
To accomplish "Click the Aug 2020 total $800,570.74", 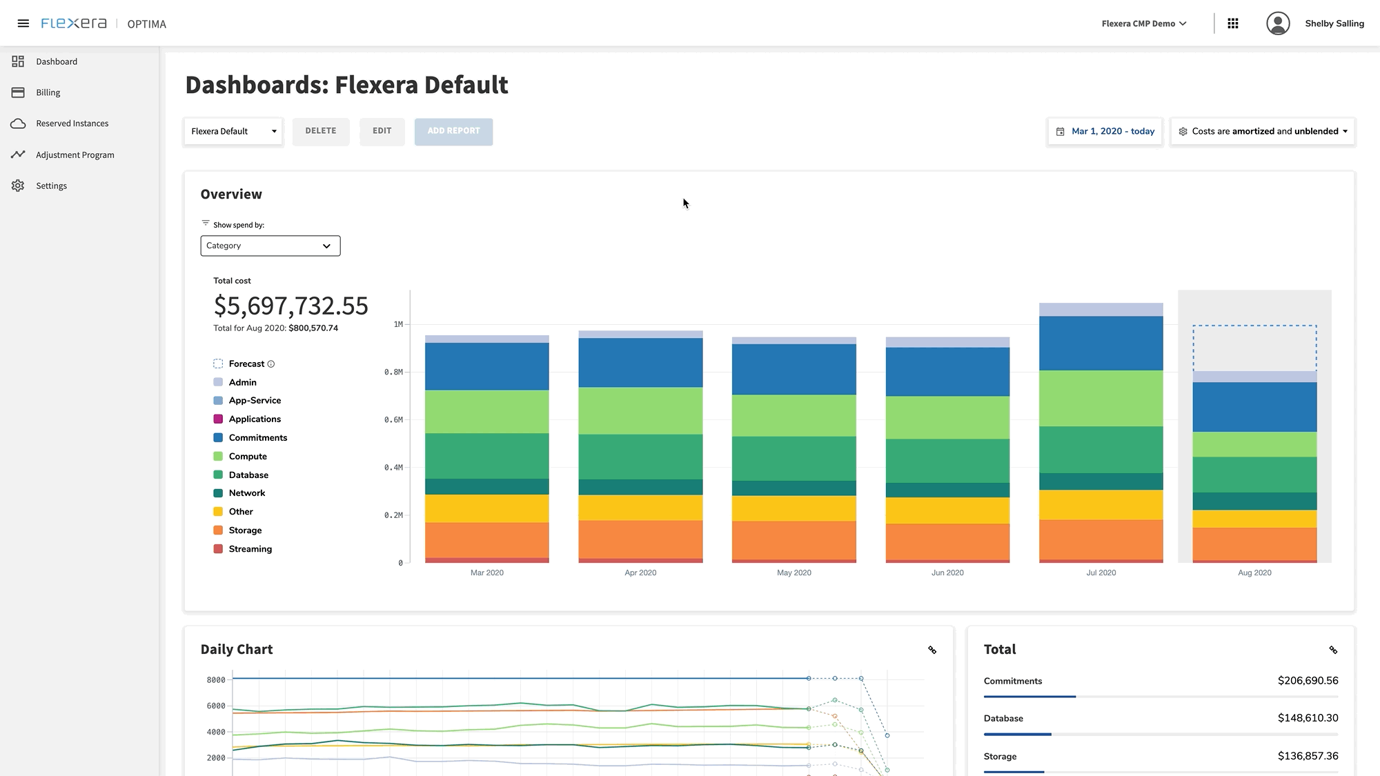I will point(313,328).
